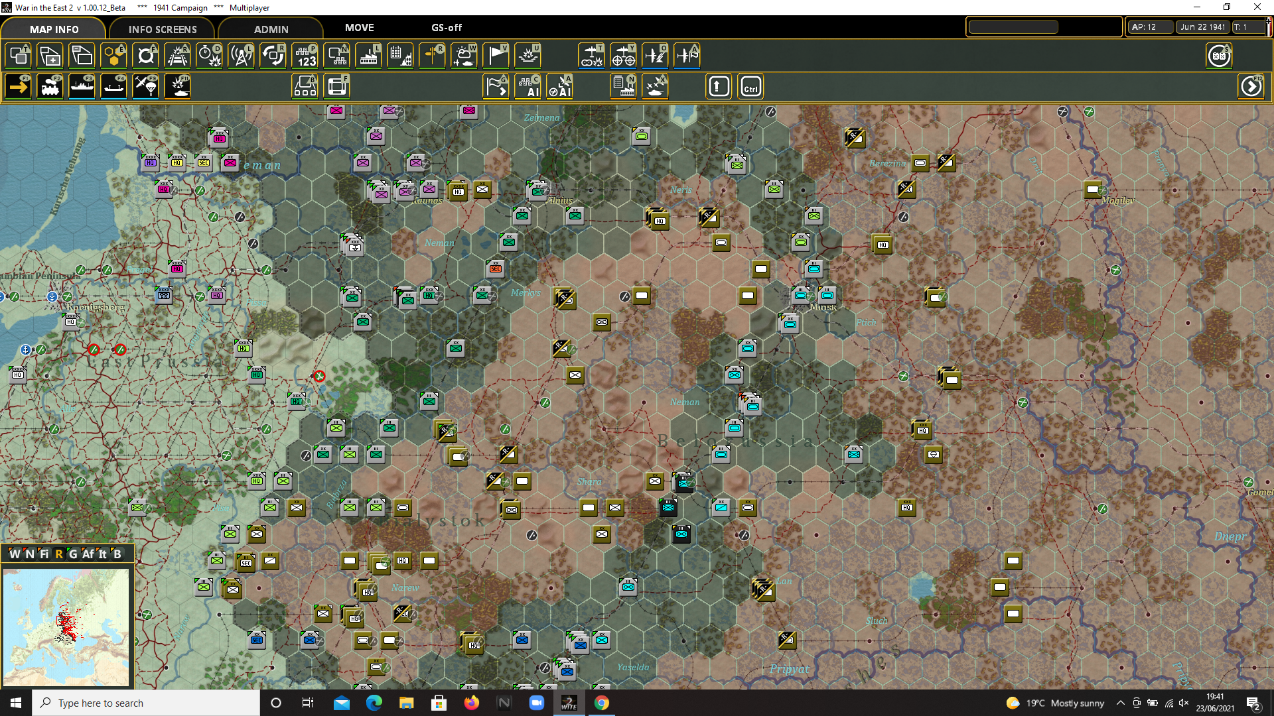Select the F2 rail transport train icon
Screen dimensions: 1274x716
[50, 86]
